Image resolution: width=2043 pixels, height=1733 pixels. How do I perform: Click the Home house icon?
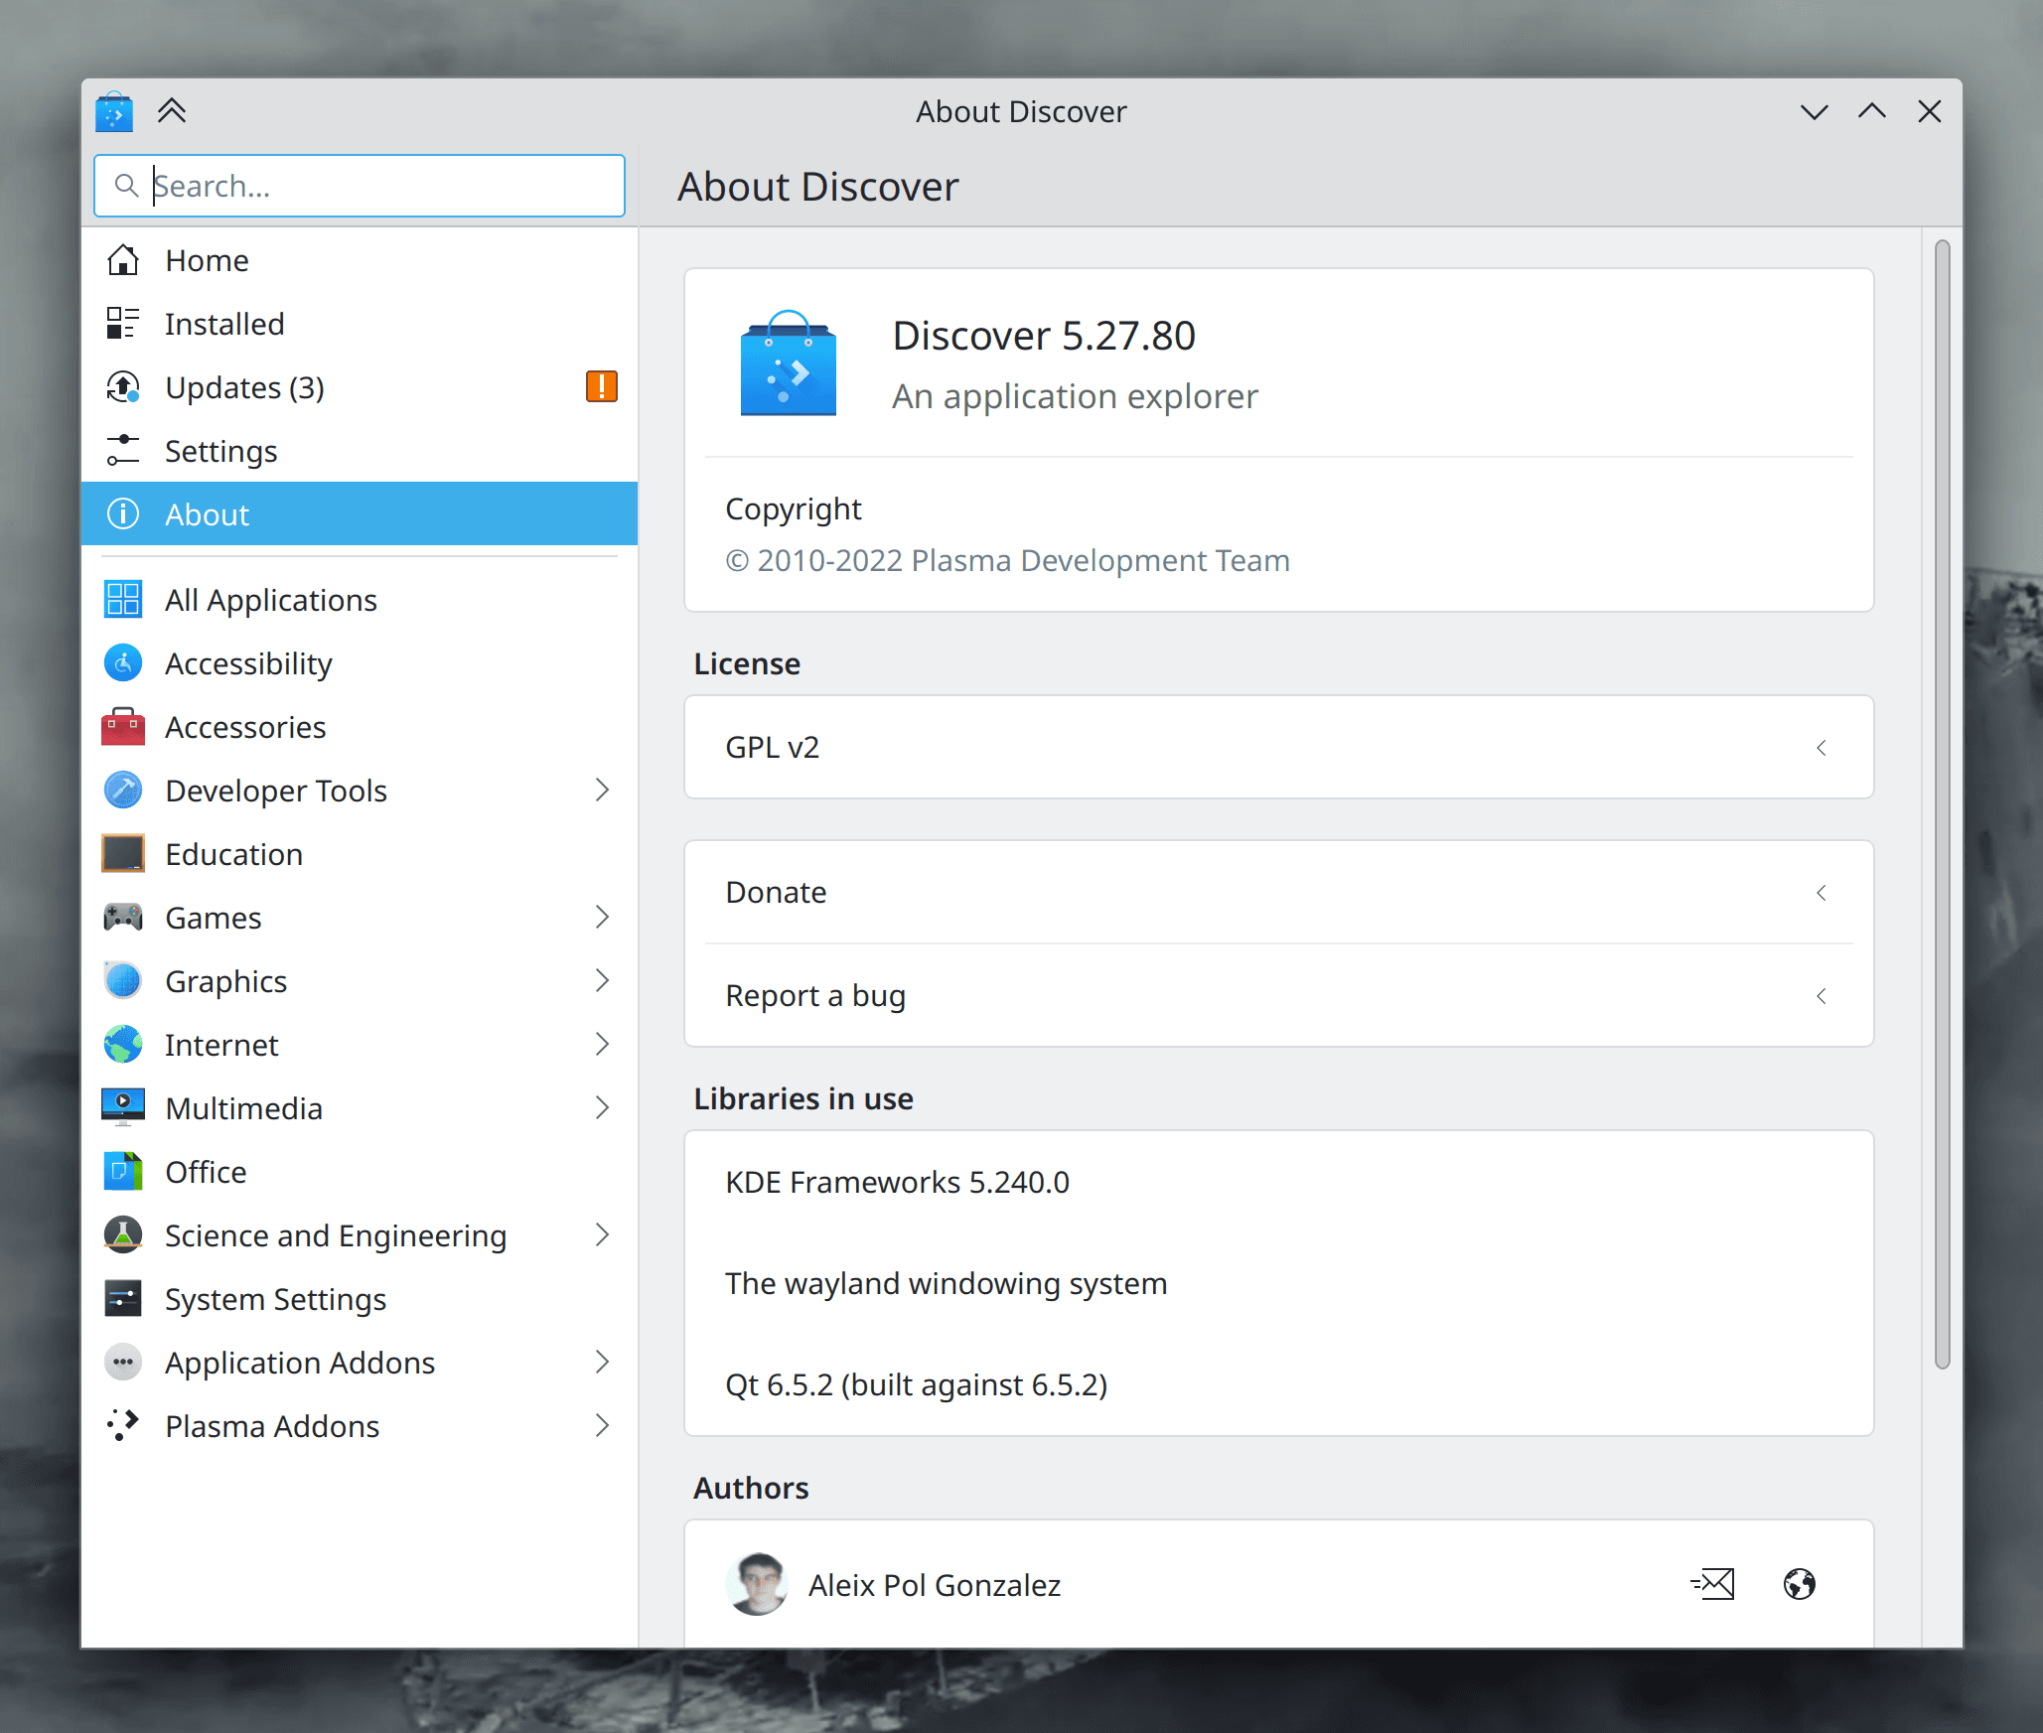(123, 260)
